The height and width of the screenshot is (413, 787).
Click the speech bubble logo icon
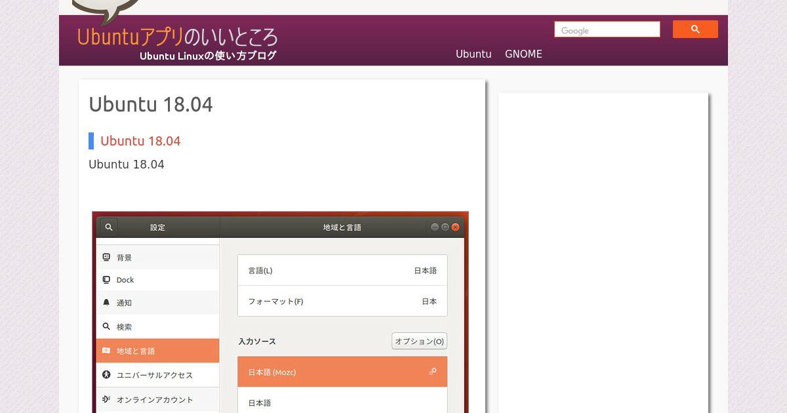pos(106,11)
